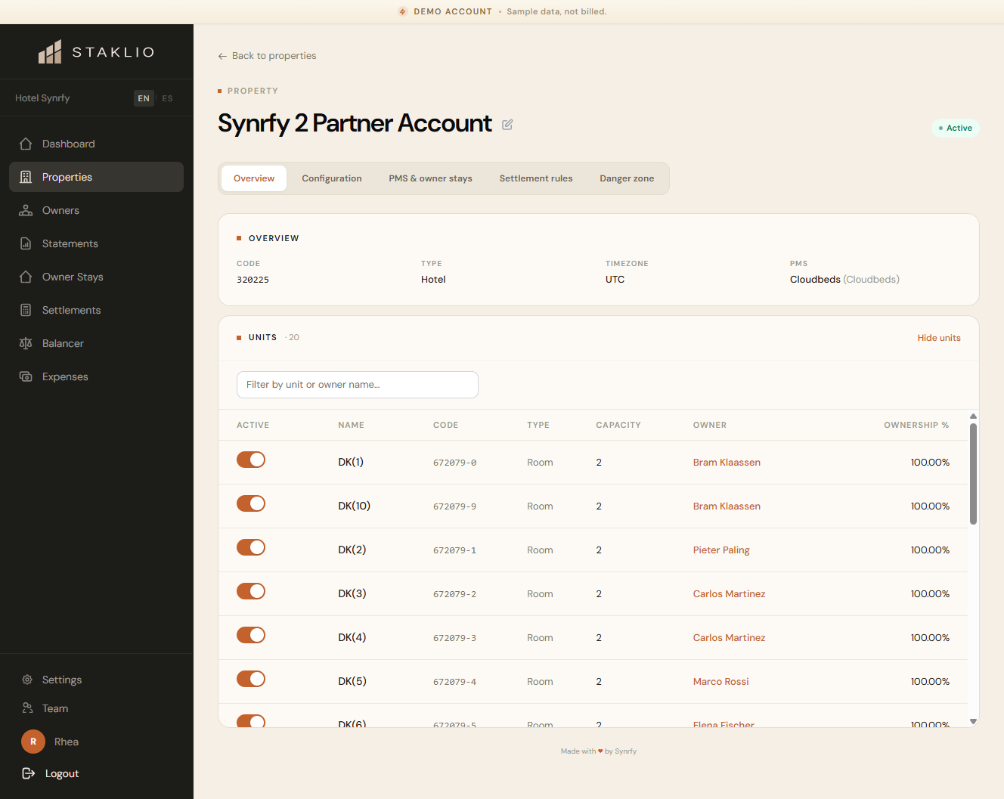Click the scrollbar up arrow
The image size is (1004, 799).
(973, 417)
